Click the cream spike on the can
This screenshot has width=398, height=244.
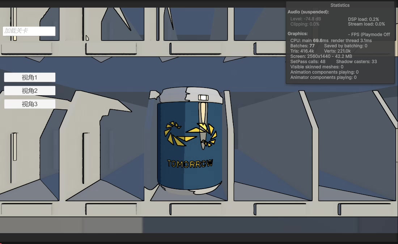[x=203, y=116]
